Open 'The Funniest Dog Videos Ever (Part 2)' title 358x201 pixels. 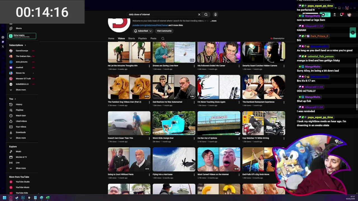click(x=124, y=102)
